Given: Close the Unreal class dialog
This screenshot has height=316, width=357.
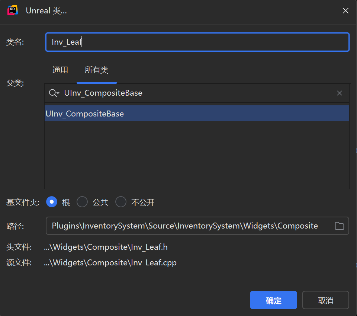Looking at the screenshot, I should click(x=345, y=10).
